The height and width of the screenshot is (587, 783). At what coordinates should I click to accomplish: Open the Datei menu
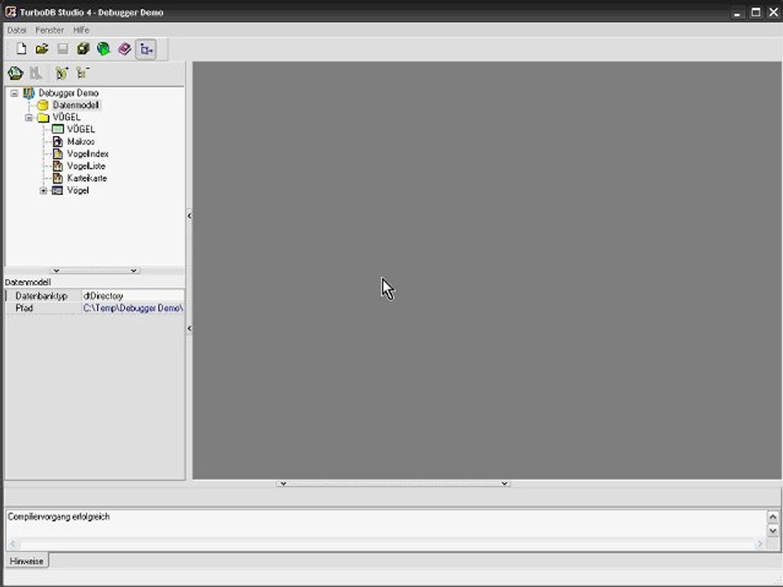pos(16,30)
